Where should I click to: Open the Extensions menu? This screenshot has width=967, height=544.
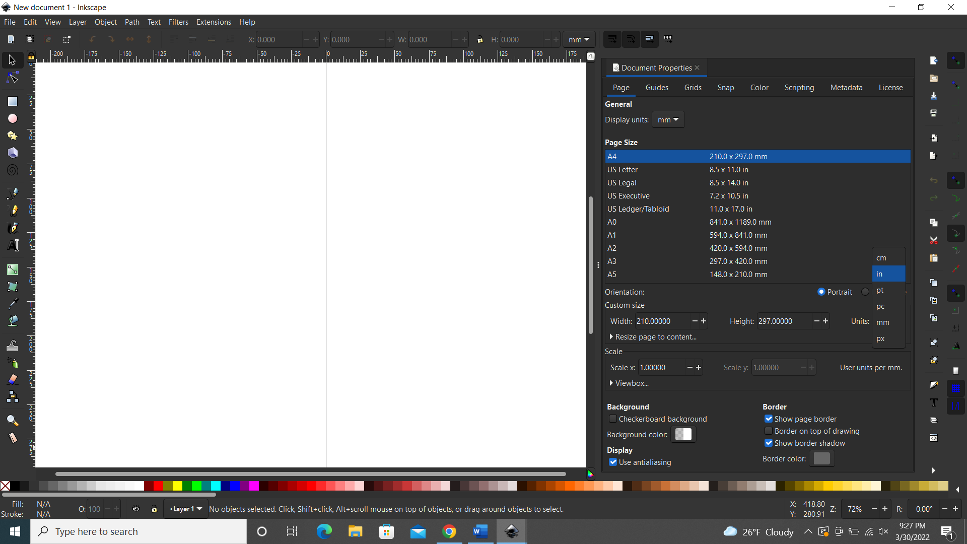point(214,22)
